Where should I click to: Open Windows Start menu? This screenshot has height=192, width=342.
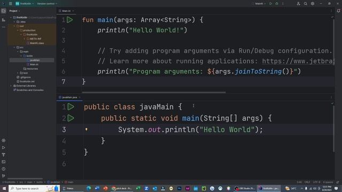click(4, 188)
